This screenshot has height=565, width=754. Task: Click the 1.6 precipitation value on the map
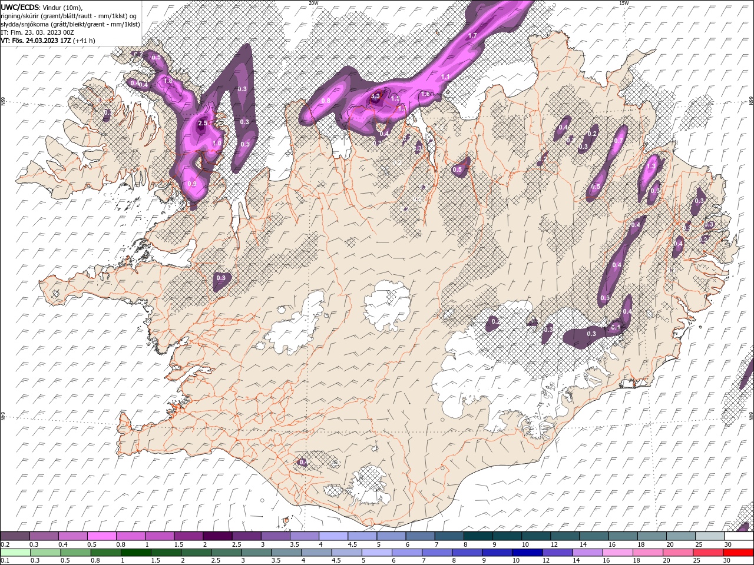click(x=426, y=94)
